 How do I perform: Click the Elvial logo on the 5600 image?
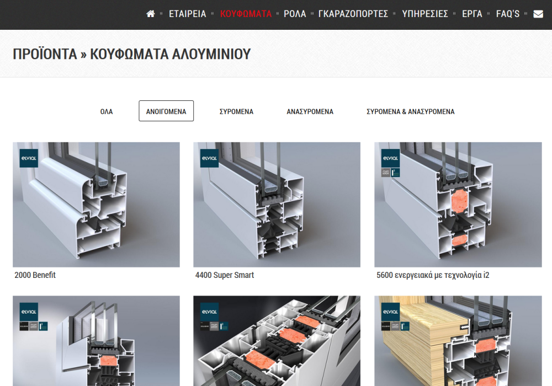click(390, 158)
